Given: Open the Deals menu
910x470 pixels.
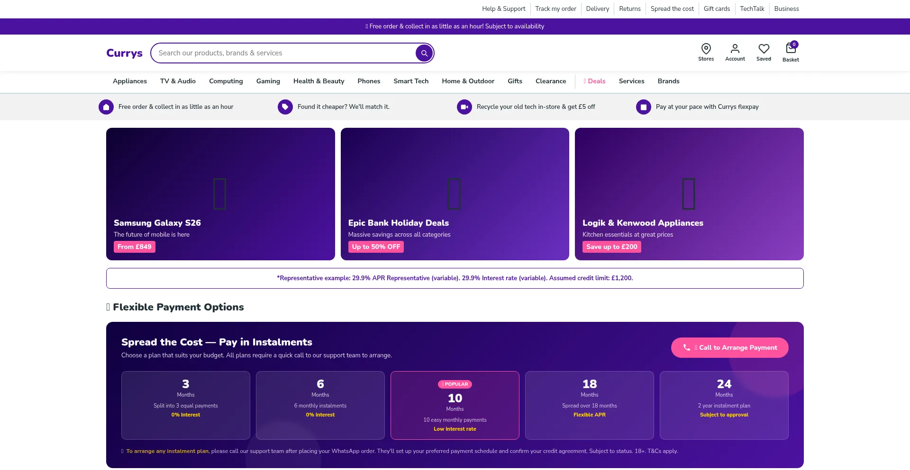Looking at the screenshot, I should [x=594, y=81].
